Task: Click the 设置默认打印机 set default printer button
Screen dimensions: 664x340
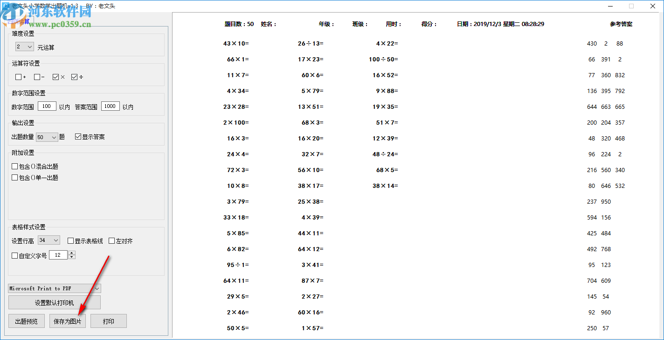Action: tap(54, 302)
